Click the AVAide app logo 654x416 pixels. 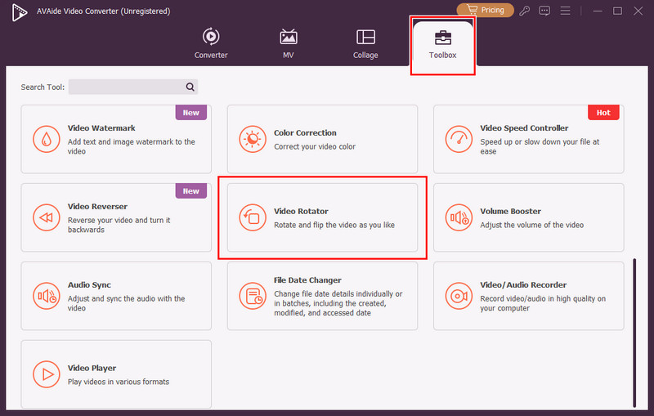pos(19,12)
